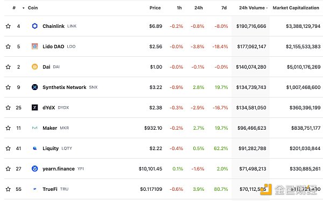The width and height of the screenshot is (323, 201).
Task: Click the Coin column header
Action: (x=33, y=8)
